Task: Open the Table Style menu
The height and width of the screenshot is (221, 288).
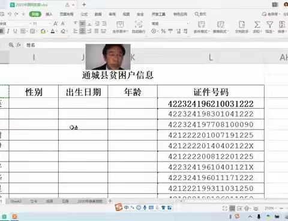Action: [x=221, y=27]
